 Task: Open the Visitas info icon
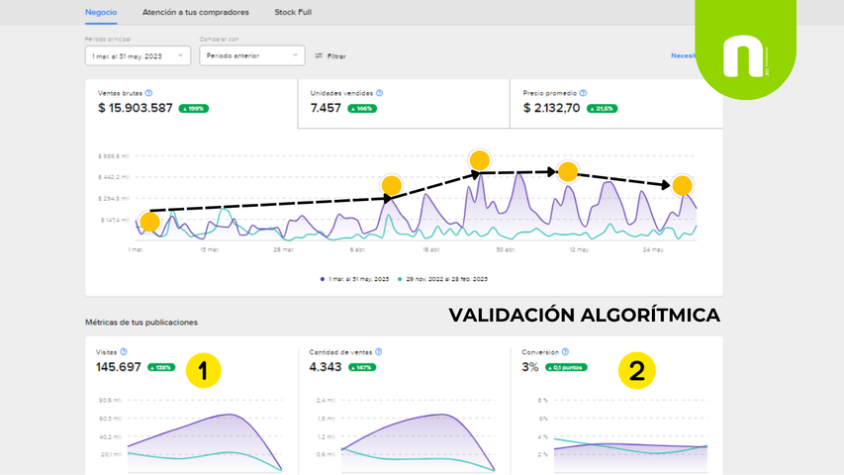[124, 351]
